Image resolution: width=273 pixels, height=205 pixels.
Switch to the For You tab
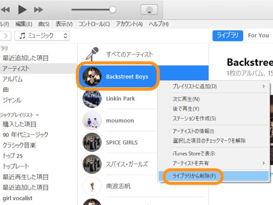click(x=258, y=36)
